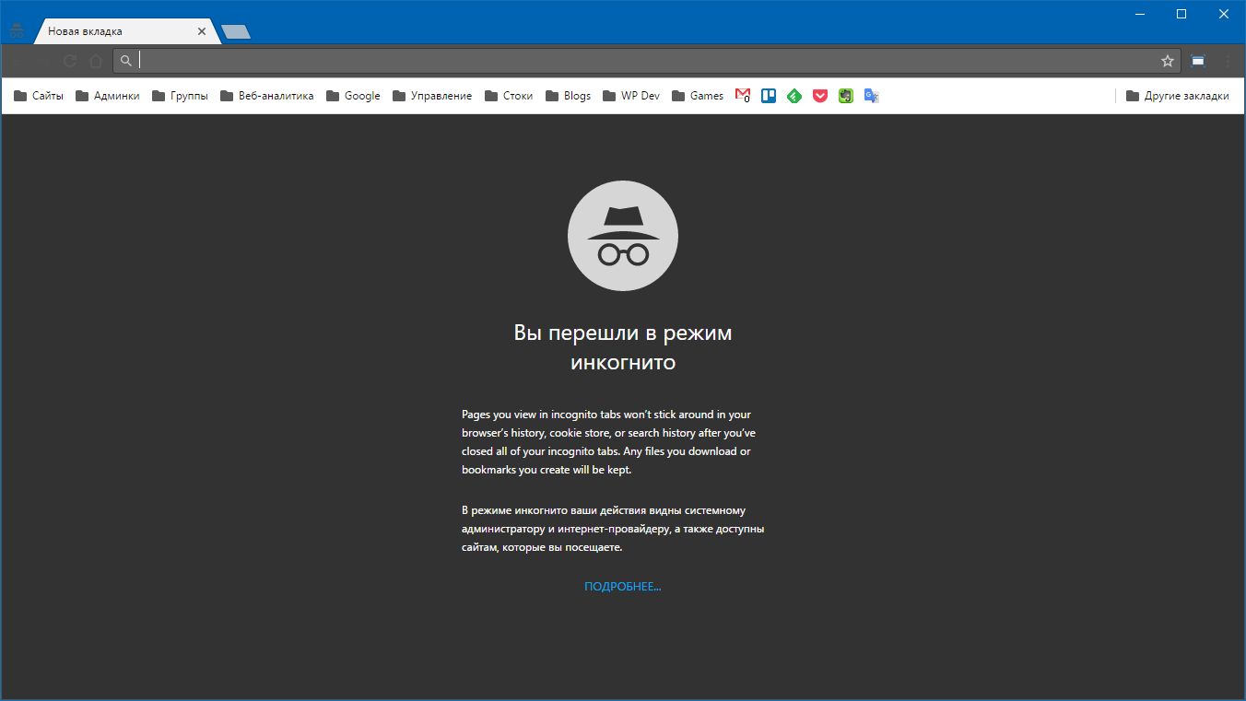Expand the Другие закладки folder
This screenshot has height=701, width=1246.
1178,96
